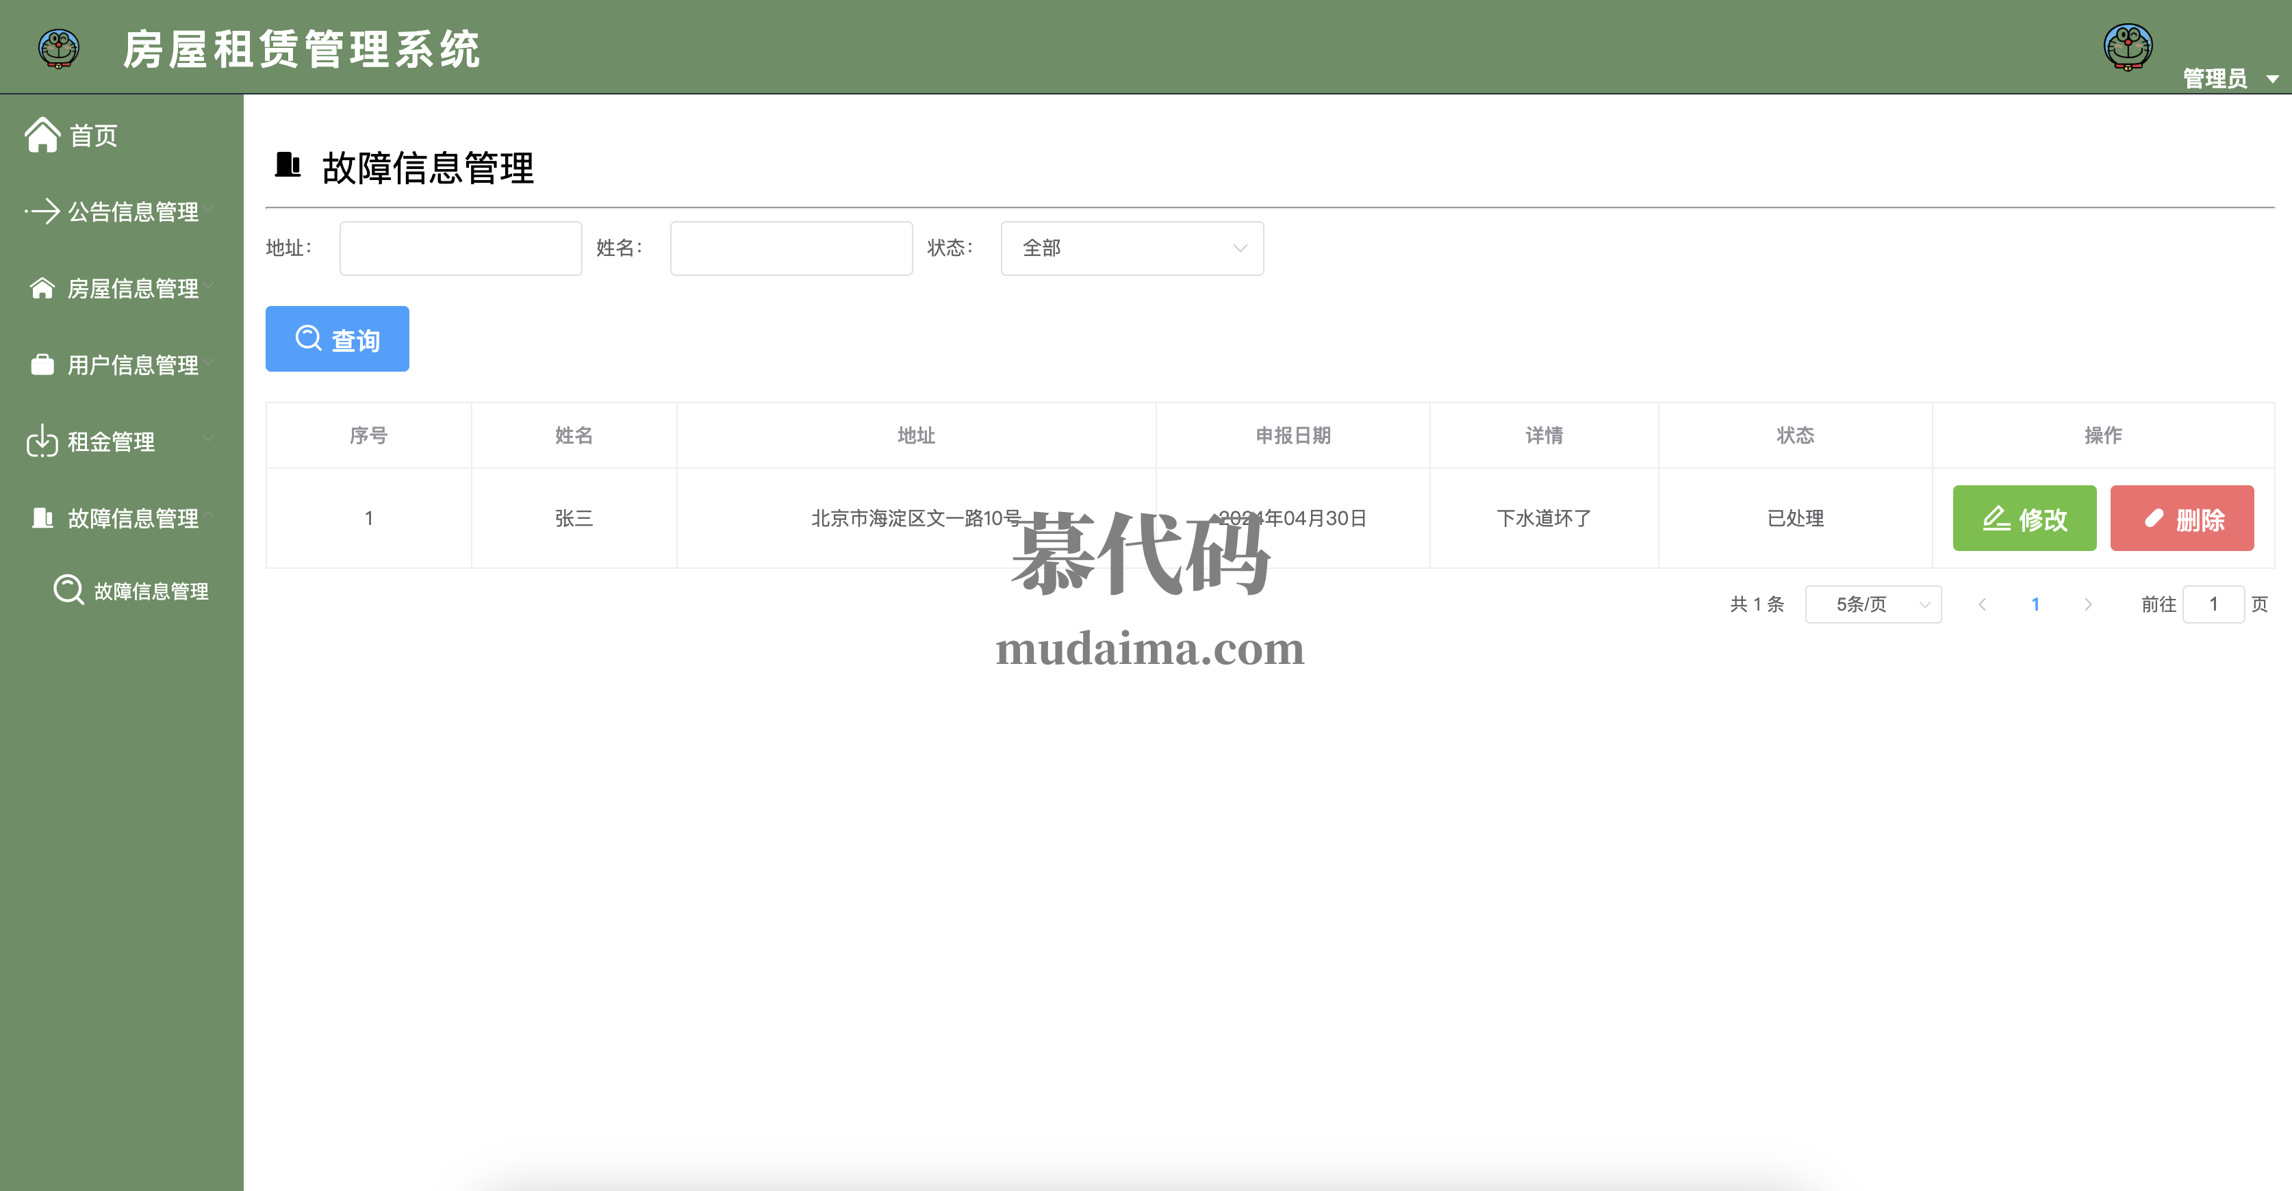Viewport: 2292px width, 1191px height.
Task: Click the house icon beside 房屋信息管理
Action: point(42,288)
